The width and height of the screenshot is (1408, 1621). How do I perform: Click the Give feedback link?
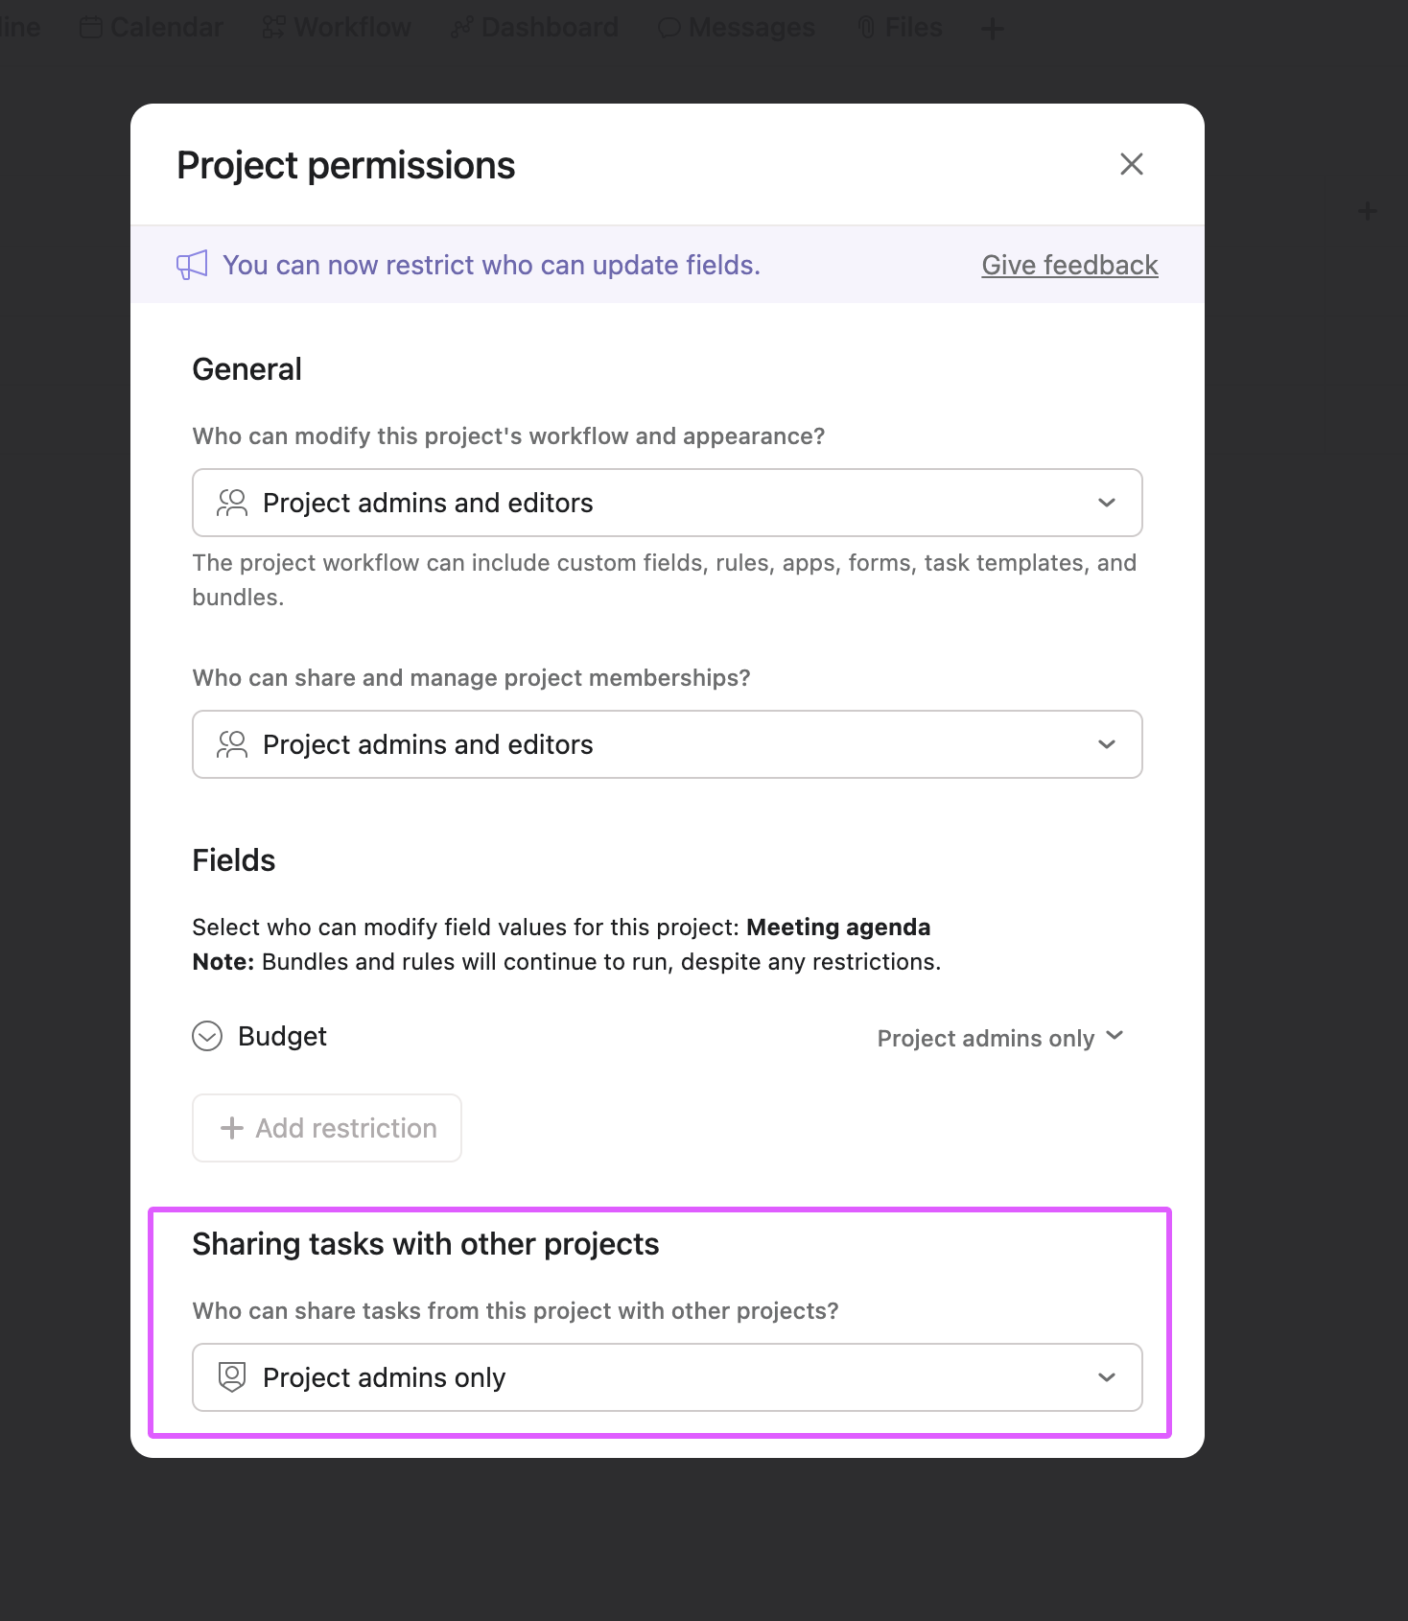coord(1069,265)
